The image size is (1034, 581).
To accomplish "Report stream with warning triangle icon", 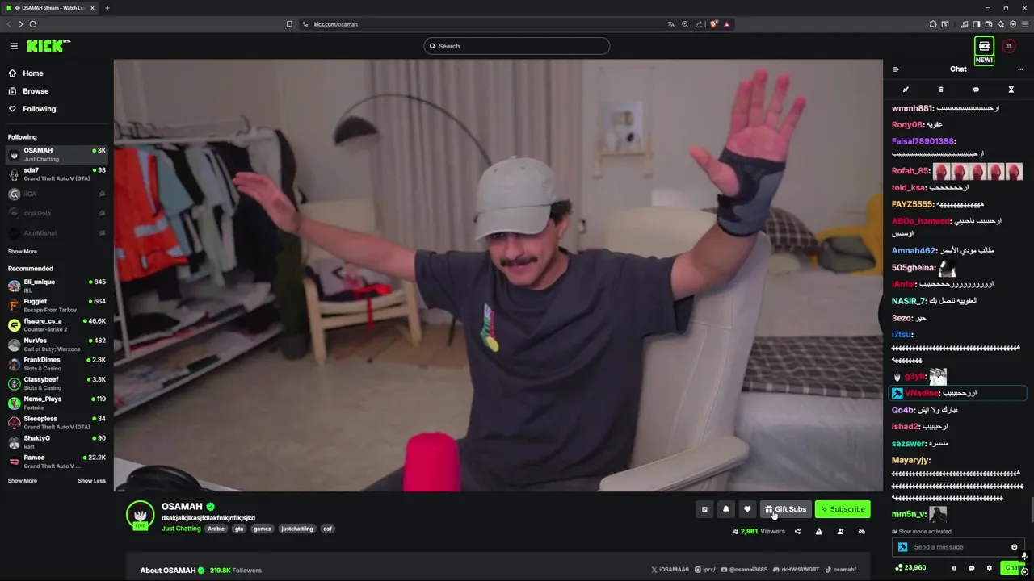I will tap(818, 532).
